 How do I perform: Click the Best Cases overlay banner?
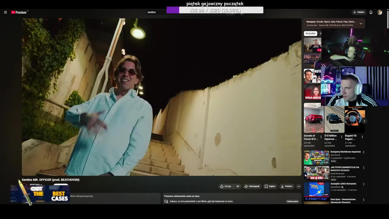(40, 194)
